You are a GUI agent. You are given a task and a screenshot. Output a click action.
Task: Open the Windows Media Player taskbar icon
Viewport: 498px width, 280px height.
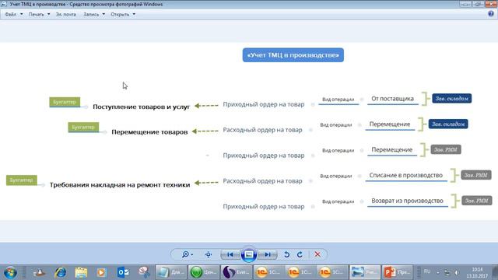pos(102,272)
